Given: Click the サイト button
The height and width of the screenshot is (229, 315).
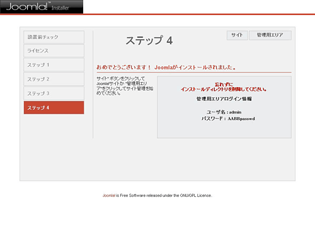Looking at the screenshot, I should click(238, 35).
